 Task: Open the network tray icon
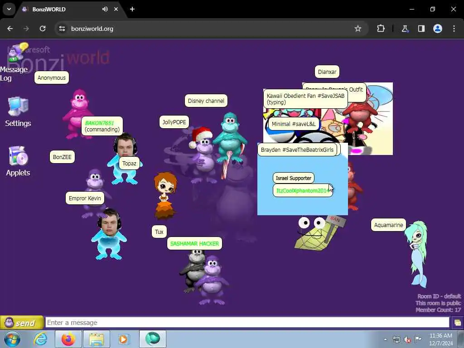[x=396, y=340]
